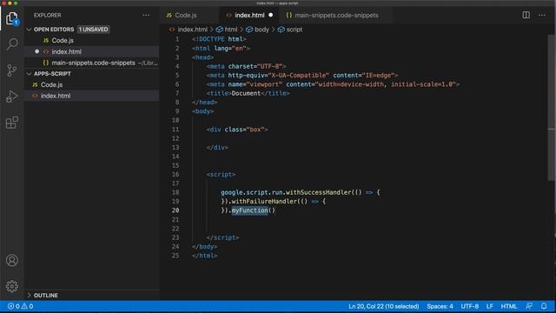Click the closing script tag line 23
Screen dimensions: 556x313
coord(222,237)
